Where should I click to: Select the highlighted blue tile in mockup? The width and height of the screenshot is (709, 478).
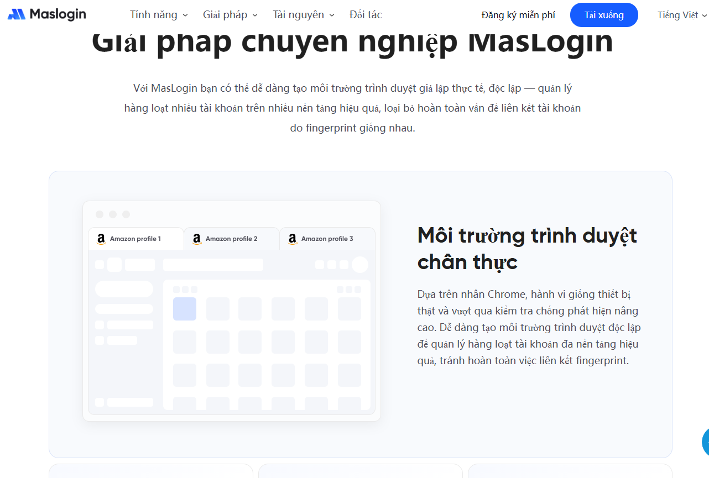pos(185,309)
